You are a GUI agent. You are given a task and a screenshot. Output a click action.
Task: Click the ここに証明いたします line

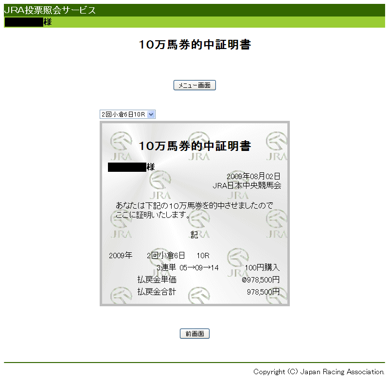(x=153, y=215)
